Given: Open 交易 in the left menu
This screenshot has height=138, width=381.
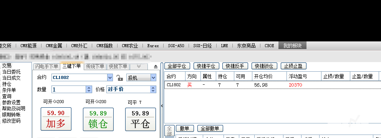Looking at the screenshot, I should (7, 66).
